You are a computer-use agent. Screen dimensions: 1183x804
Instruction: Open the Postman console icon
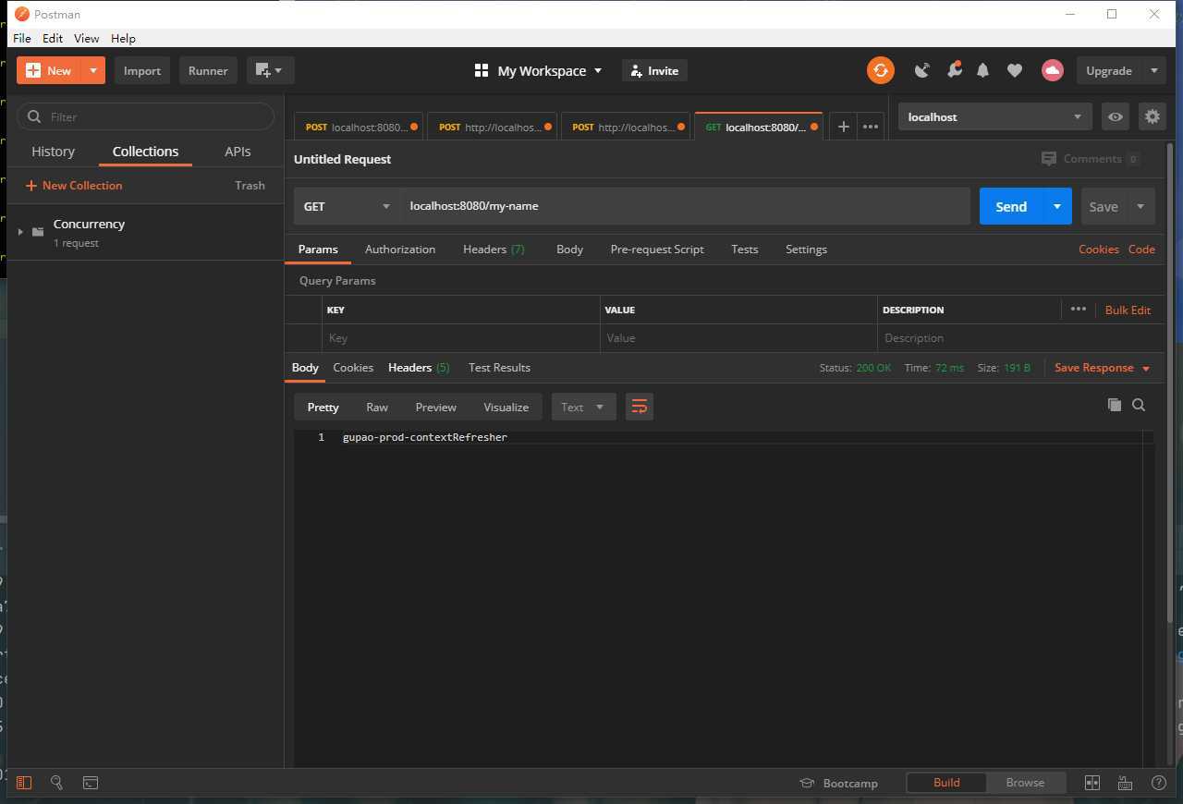(x=91, y=783)
